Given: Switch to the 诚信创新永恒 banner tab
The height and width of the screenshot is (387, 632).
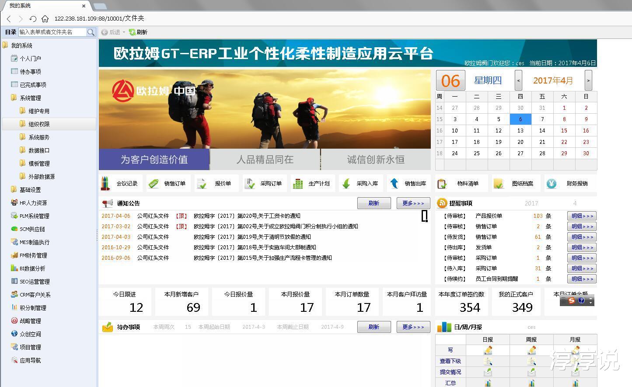Looking at the screenshot, I should pyautogui.click(x=376, y=160).
